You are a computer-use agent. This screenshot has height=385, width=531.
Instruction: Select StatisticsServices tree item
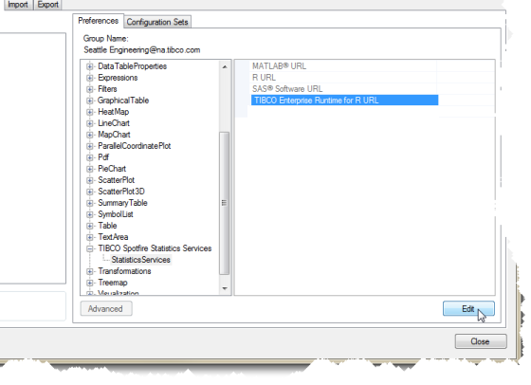[x=140, y=260]
